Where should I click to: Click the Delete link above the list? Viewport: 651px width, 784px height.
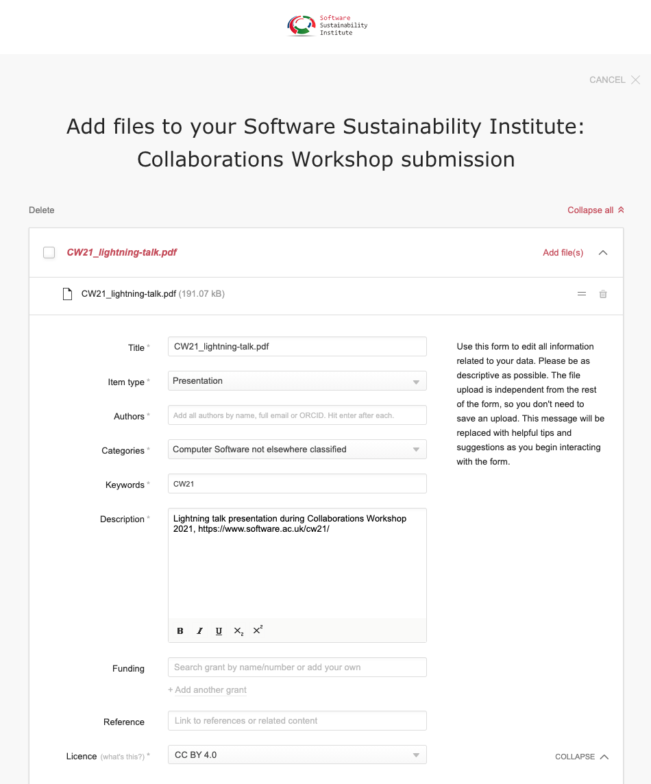point(42,210)
